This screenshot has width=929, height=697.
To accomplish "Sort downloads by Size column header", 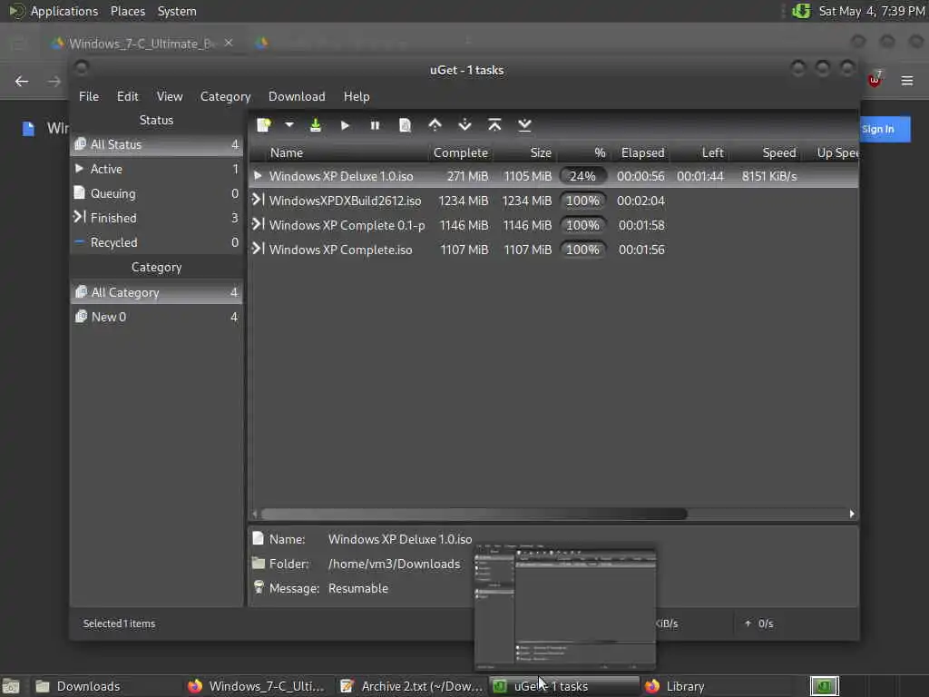I will pos(525,152).
